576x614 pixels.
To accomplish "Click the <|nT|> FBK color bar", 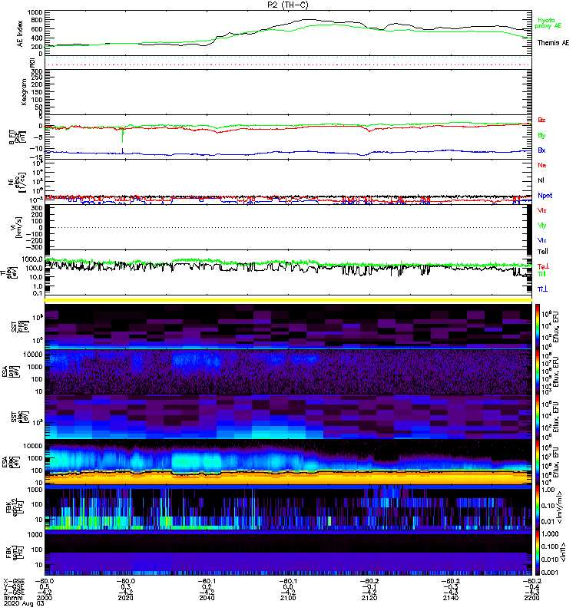I will pyautogui.click(x=538, y=553).
